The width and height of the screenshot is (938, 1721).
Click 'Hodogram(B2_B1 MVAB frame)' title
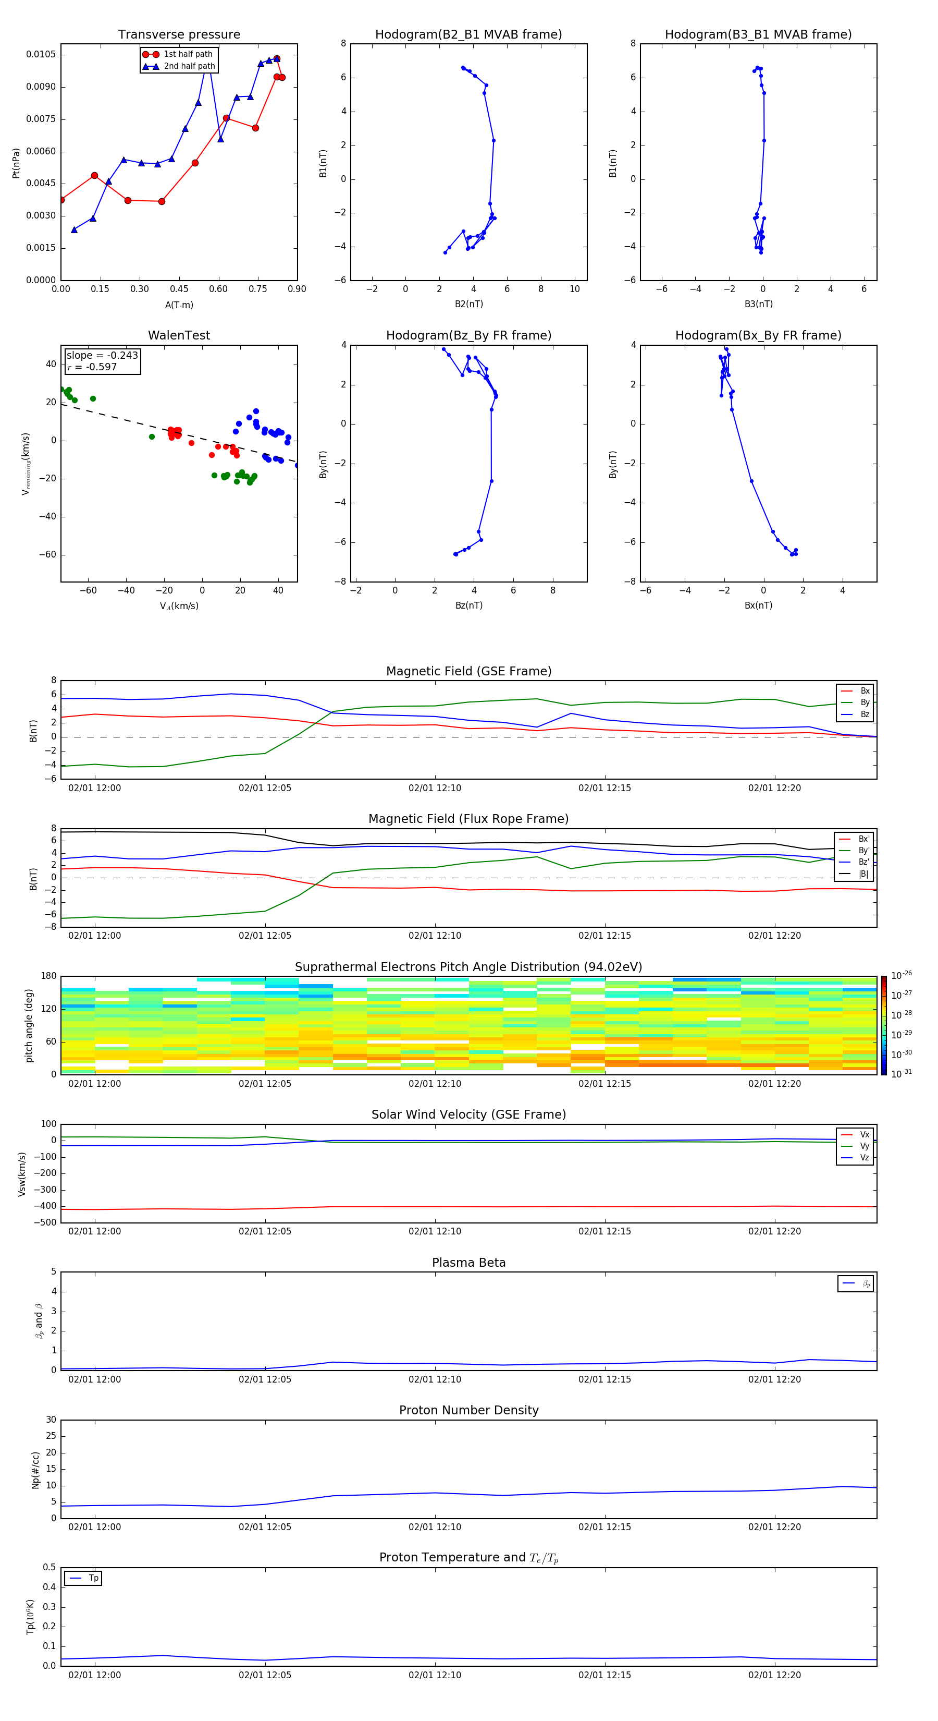(x=468, y=35)
